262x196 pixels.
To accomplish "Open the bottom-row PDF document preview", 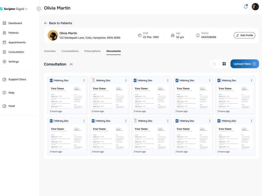I will click(151, 137).
